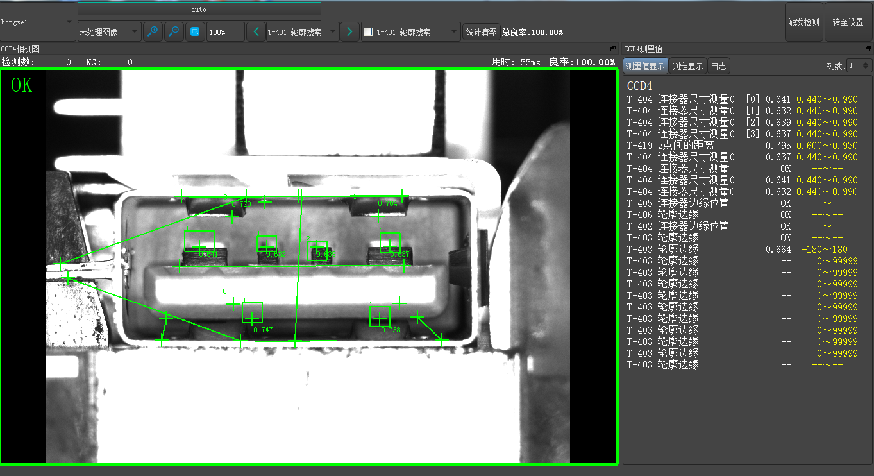Go to next tool with right arrow

point(349,32)
